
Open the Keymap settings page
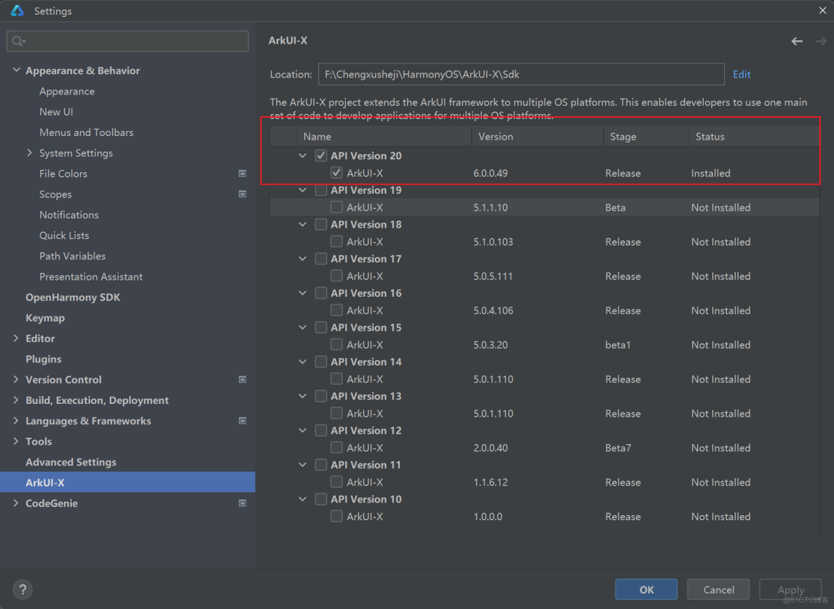tap(45, 318)
